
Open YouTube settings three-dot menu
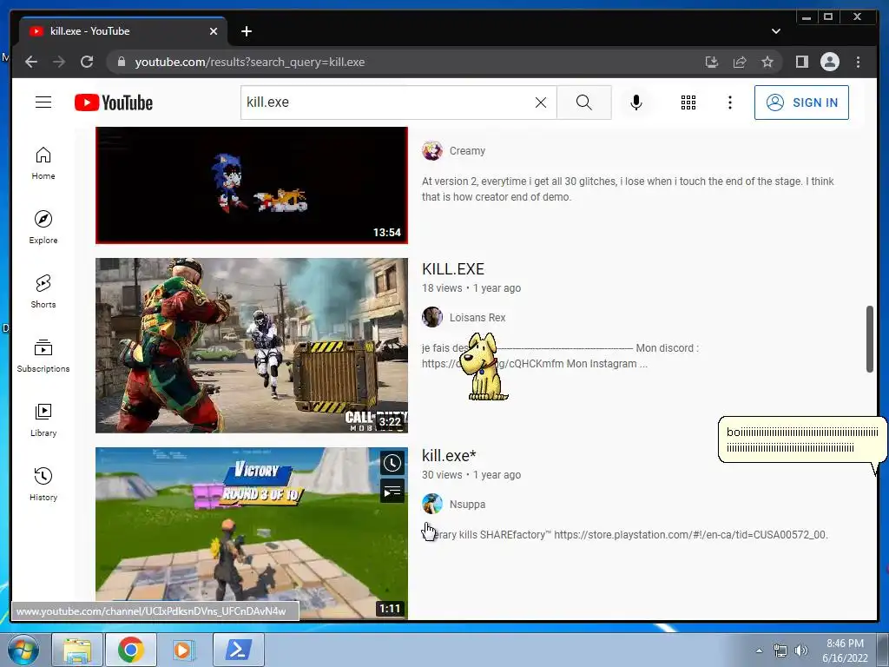click(730, 102)
